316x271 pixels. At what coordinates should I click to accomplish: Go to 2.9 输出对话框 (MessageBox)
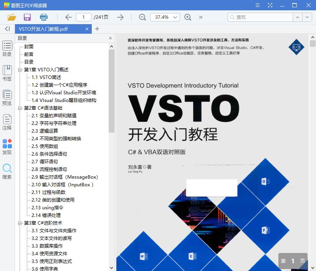[x=65, y=177]
